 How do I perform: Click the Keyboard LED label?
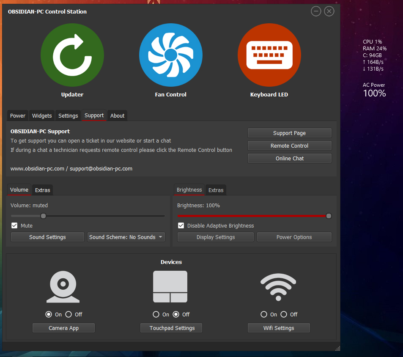pyautogui.click(x=269, y=95)
